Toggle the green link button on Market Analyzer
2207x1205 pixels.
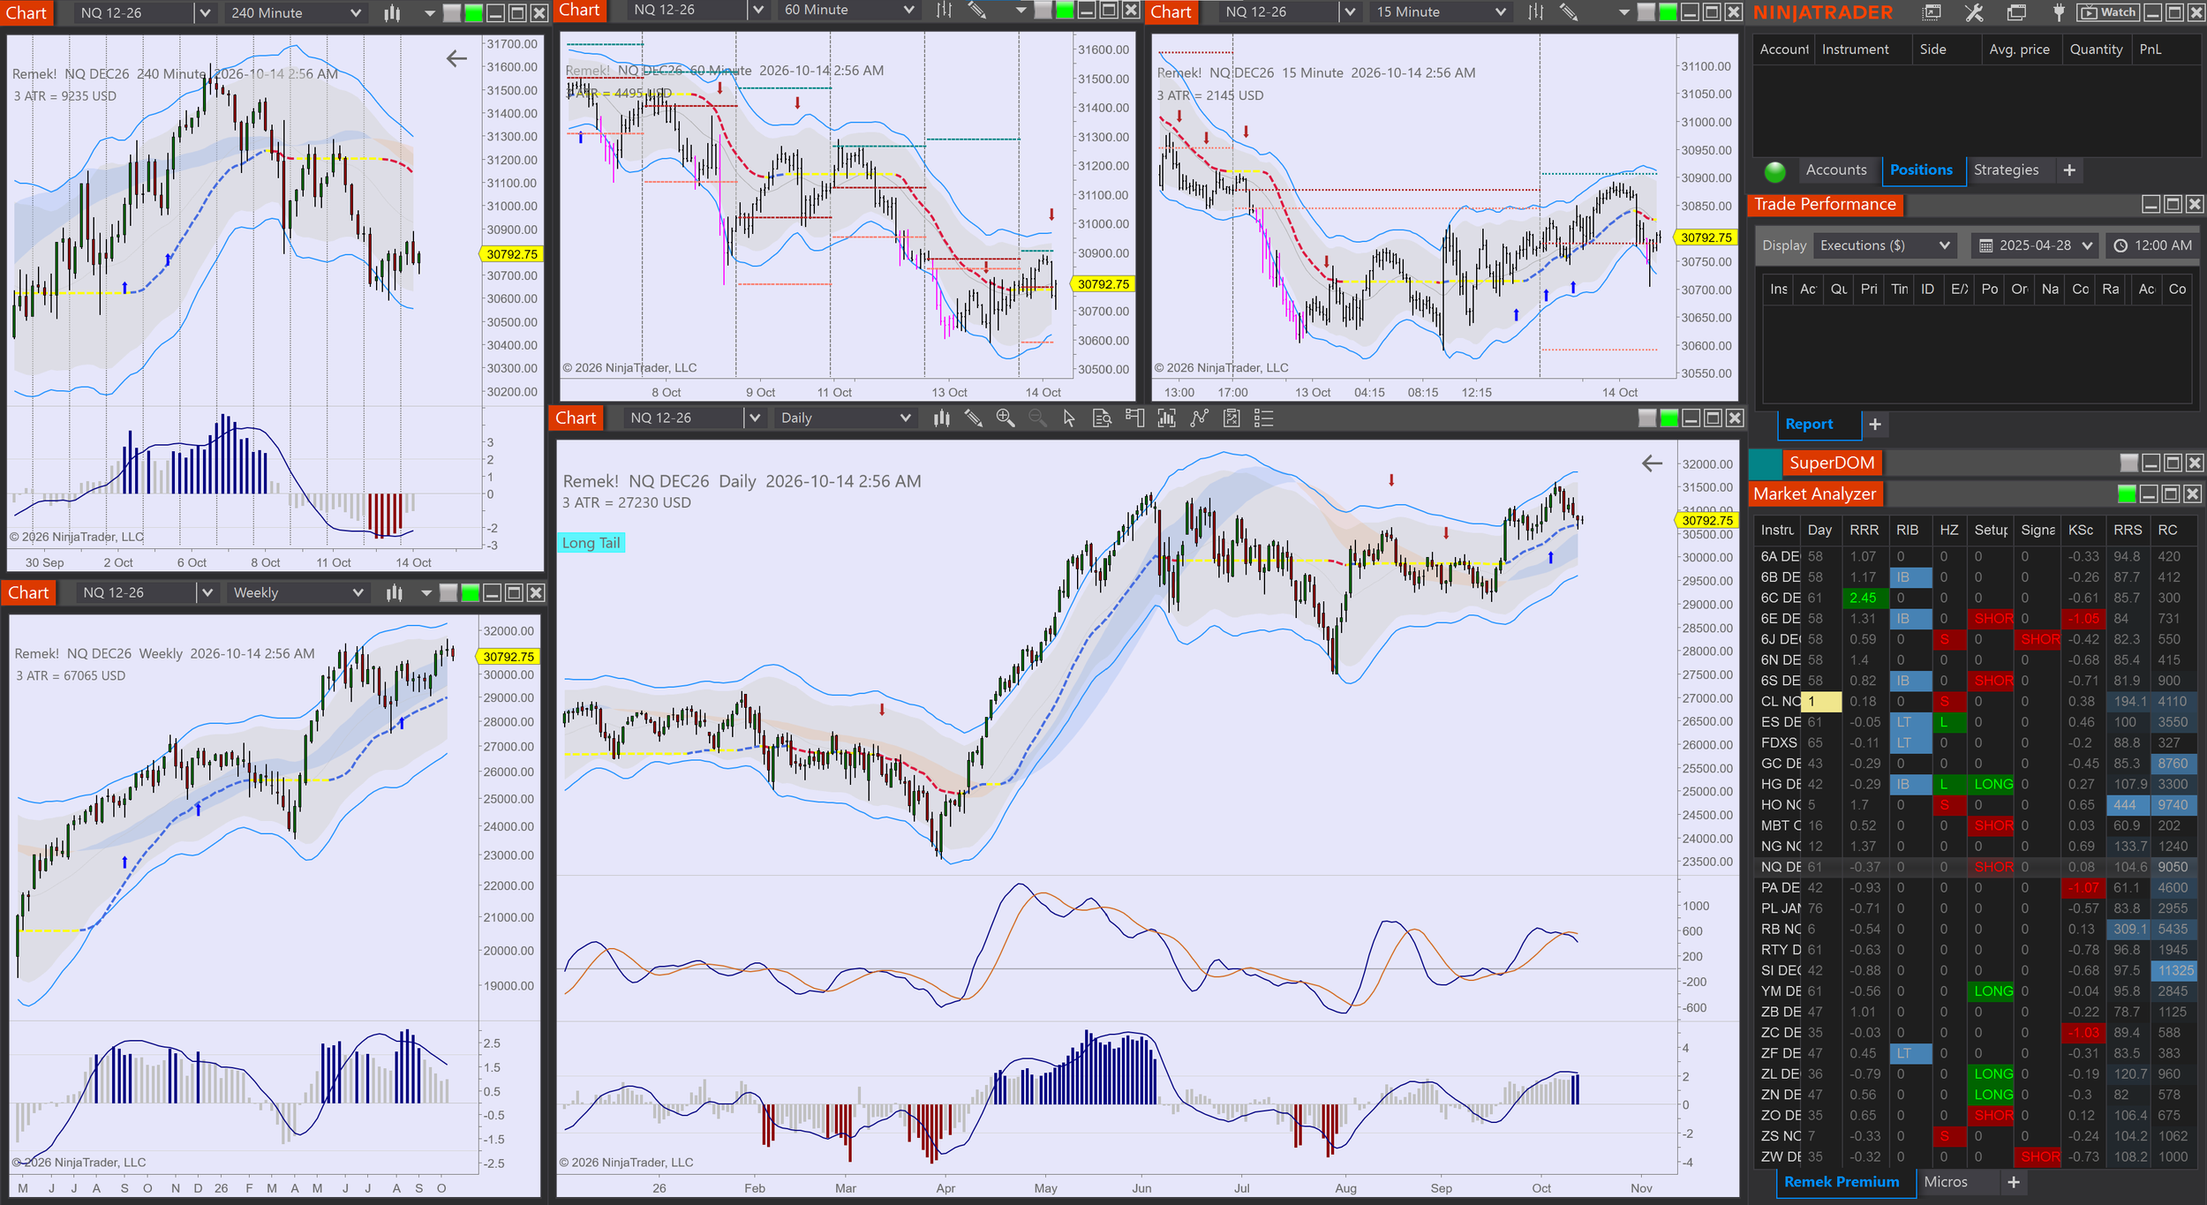tap(2127, 493)
